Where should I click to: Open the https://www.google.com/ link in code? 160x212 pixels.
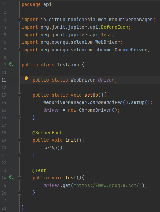(x=108, y=186)
